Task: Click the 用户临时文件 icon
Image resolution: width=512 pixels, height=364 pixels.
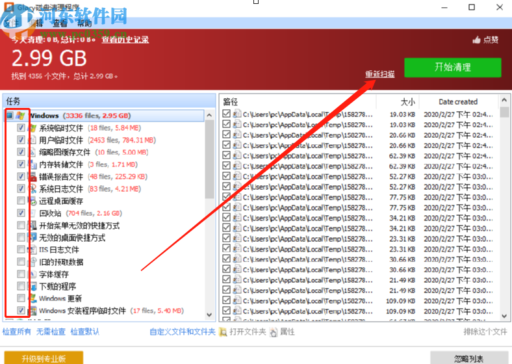Action: click(32, 140)
